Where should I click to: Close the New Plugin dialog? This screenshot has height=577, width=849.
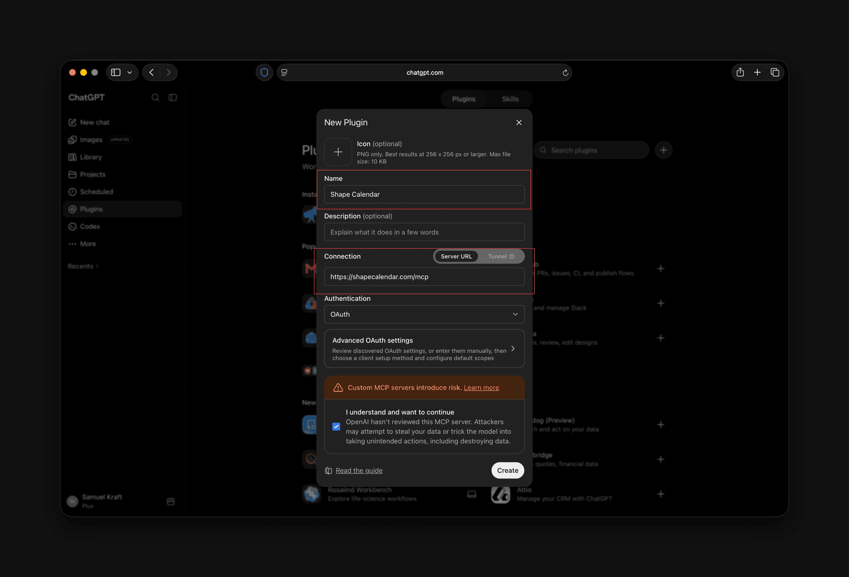[519, 122]
